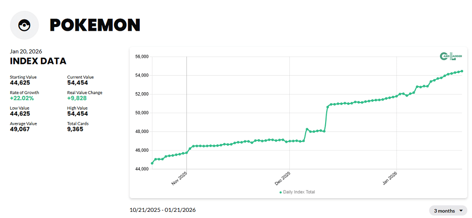Click the +22.02% Rate of Growth value
This screenshot has width=472, height=218.
(23, 98)
